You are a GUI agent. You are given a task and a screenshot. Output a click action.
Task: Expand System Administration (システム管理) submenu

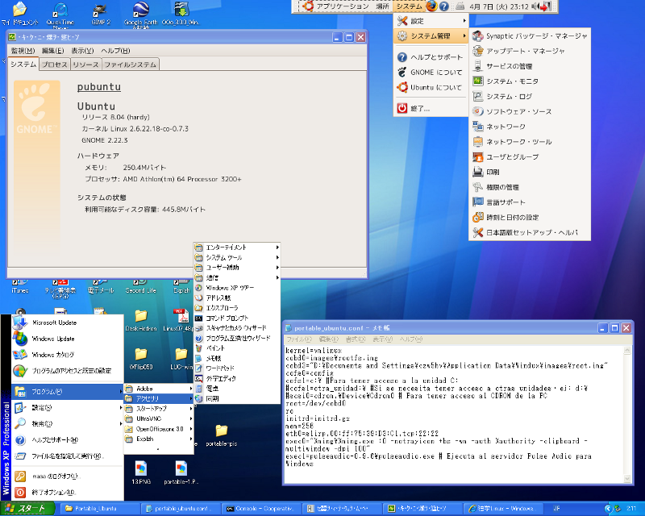coord(431,36)
